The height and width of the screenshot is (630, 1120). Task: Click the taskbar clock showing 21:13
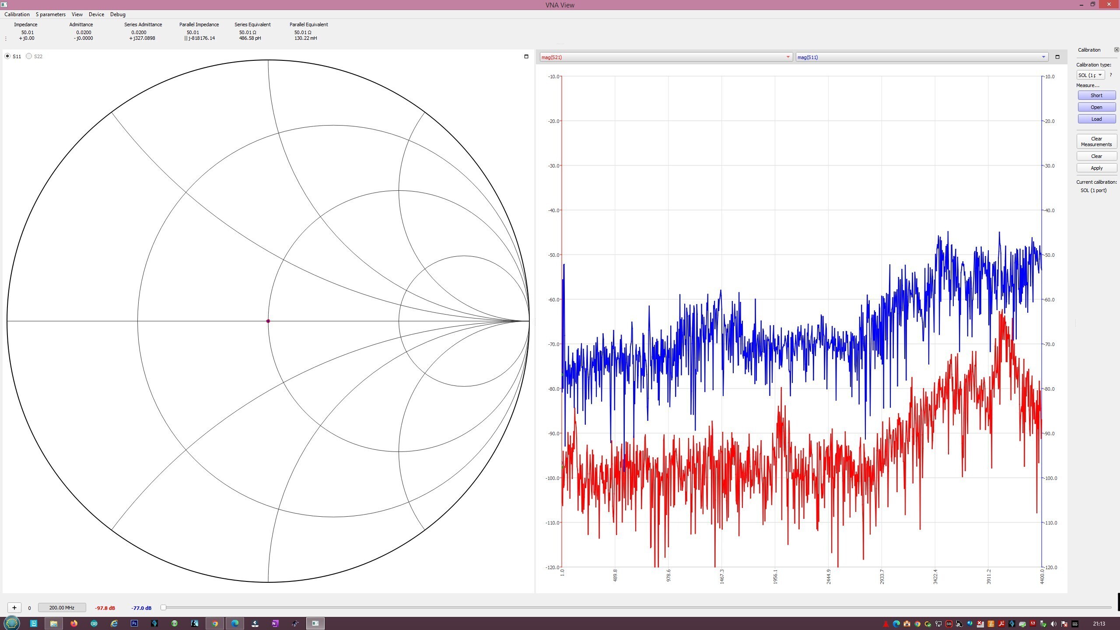coord(1099,624)
